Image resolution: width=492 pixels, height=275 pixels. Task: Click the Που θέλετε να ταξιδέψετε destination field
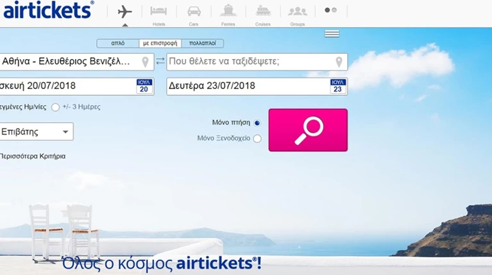(257, 62)
